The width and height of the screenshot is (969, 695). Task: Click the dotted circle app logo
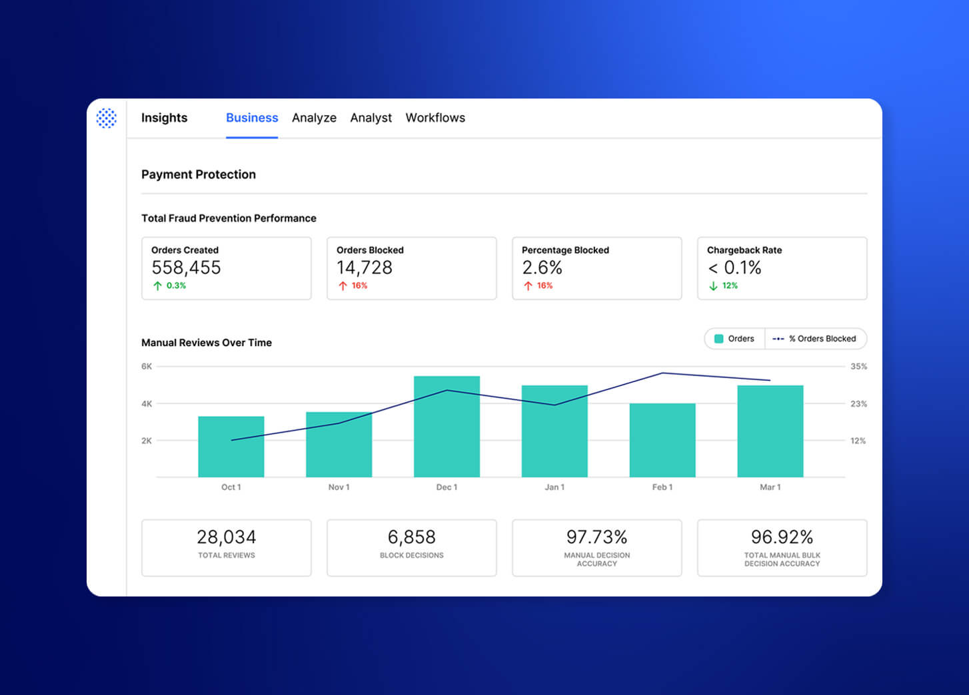coord(106,118)
